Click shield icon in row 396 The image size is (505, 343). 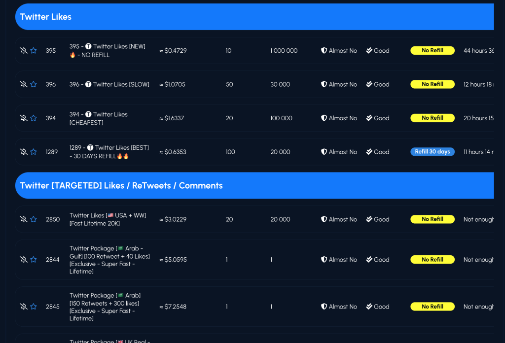point(324,84)
